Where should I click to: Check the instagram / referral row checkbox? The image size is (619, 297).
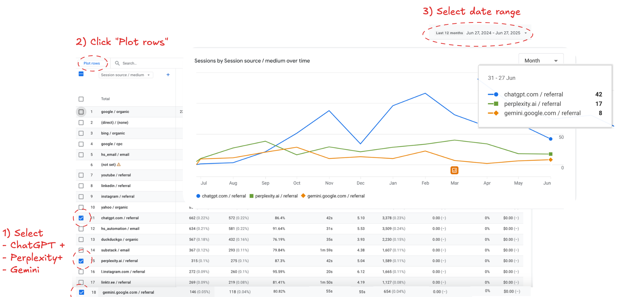coord(81,196)
